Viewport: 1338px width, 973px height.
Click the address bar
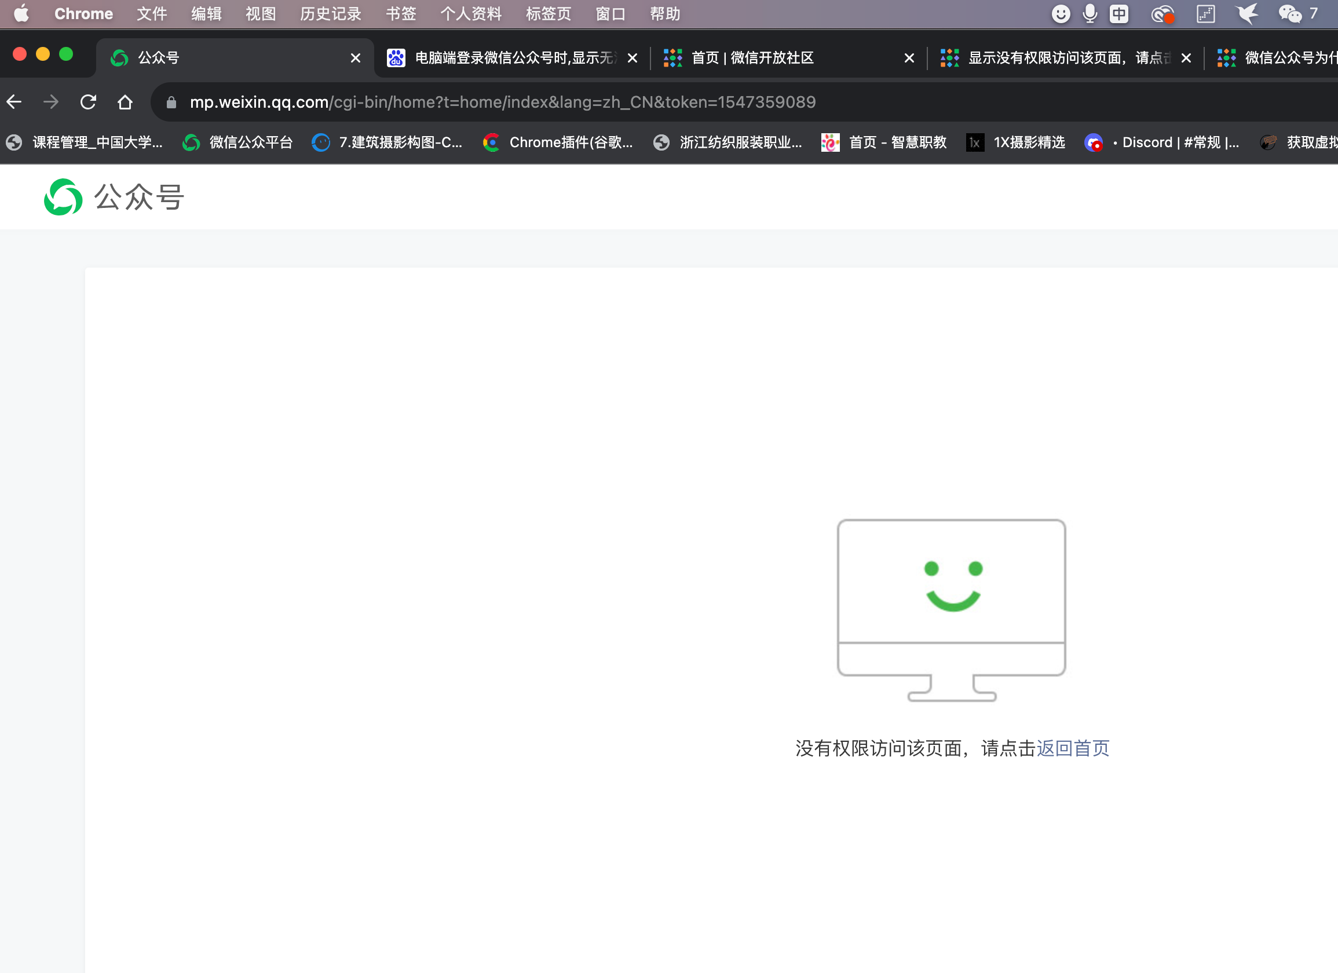coord(502,101)
